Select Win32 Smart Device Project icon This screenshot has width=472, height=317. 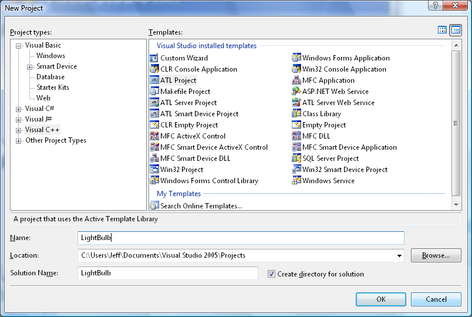pyautogui.click(x=296, y=169)
